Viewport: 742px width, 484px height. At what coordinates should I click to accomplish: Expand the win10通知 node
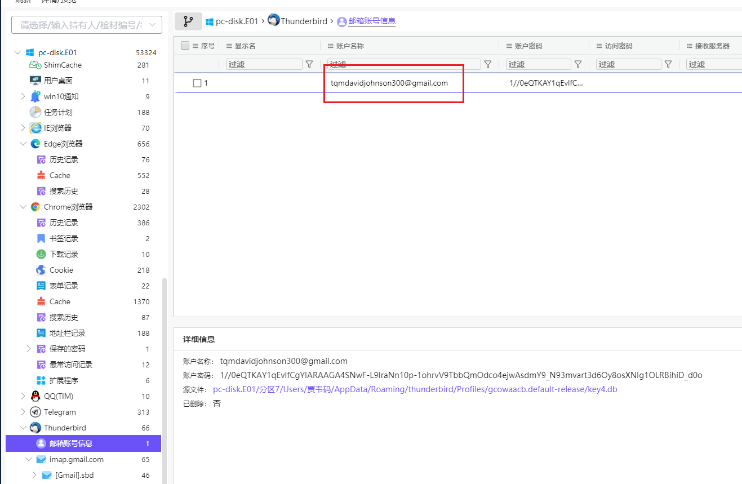tap(23, 96)
